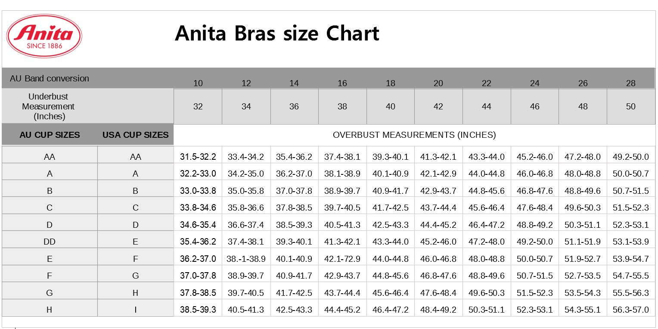Select the H cell in USA cup sizes
This screenshot has height=329, width=658.
point(135,293)
